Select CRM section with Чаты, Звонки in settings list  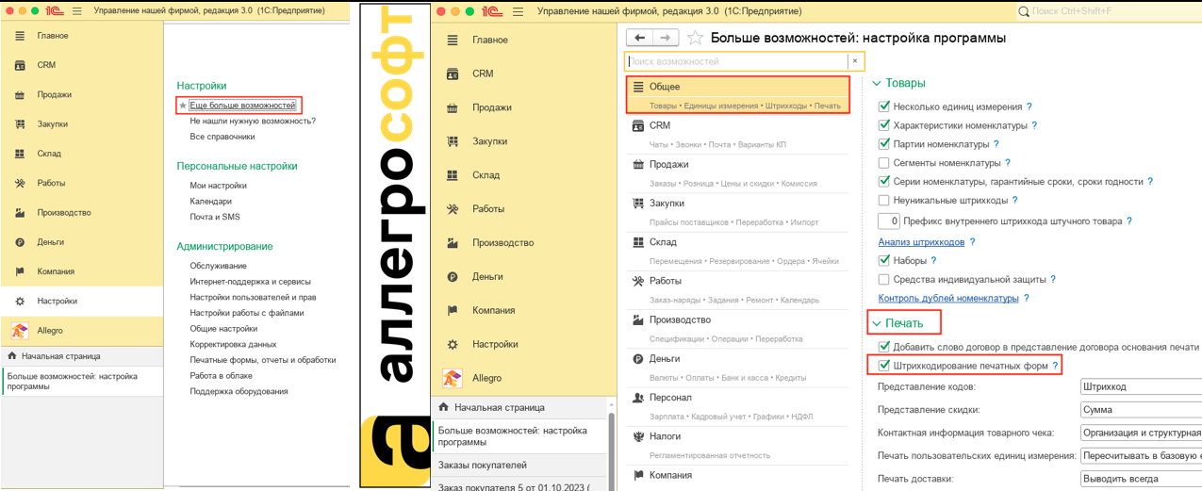point(738,135)
